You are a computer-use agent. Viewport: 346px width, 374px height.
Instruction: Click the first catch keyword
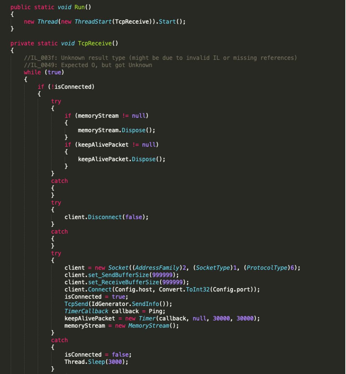59,181
